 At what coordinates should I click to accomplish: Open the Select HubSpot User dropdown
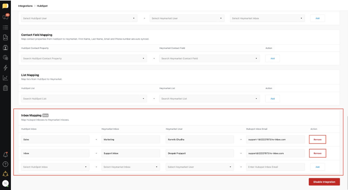79,18
